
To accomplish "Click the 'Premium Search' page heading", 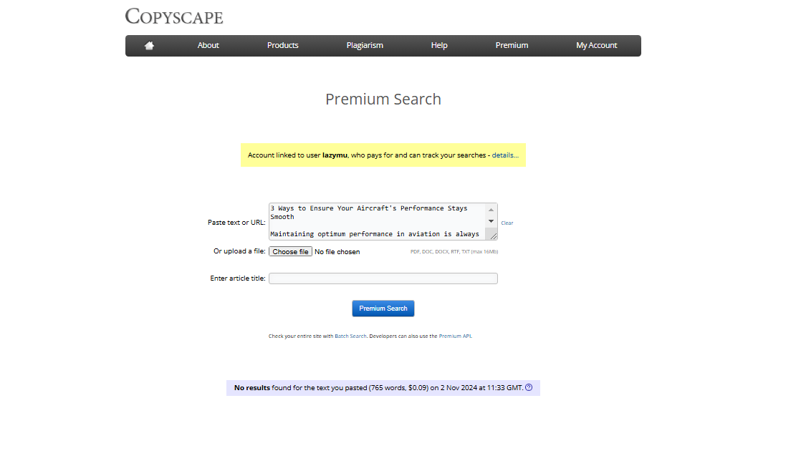I will point(383,99).
